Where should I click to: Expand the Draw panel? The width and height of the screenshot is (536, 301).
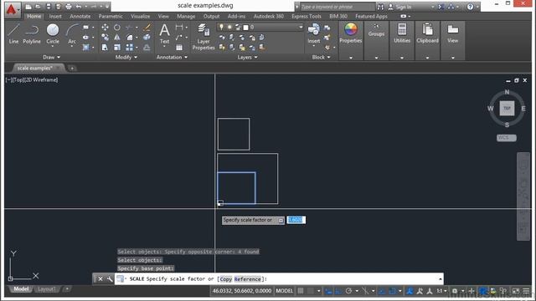(x=52, y=58)
